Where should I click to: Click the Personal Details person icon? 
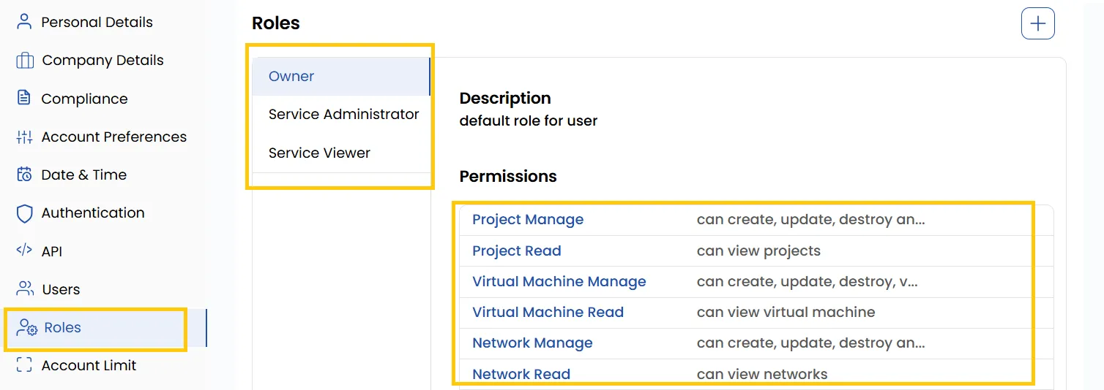[x=25, y=22]
